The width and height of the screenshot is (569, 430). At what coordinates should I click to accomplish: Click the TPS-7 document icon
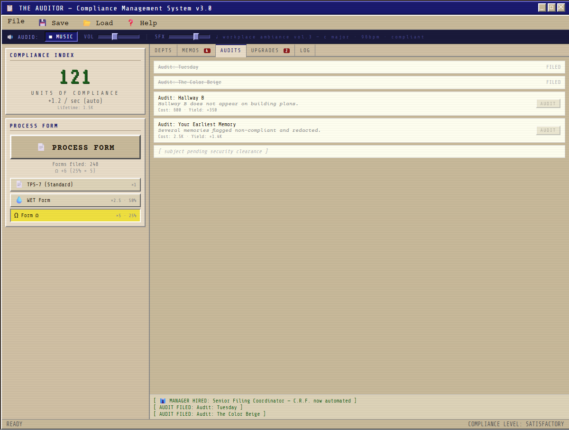tap(19, 184)
